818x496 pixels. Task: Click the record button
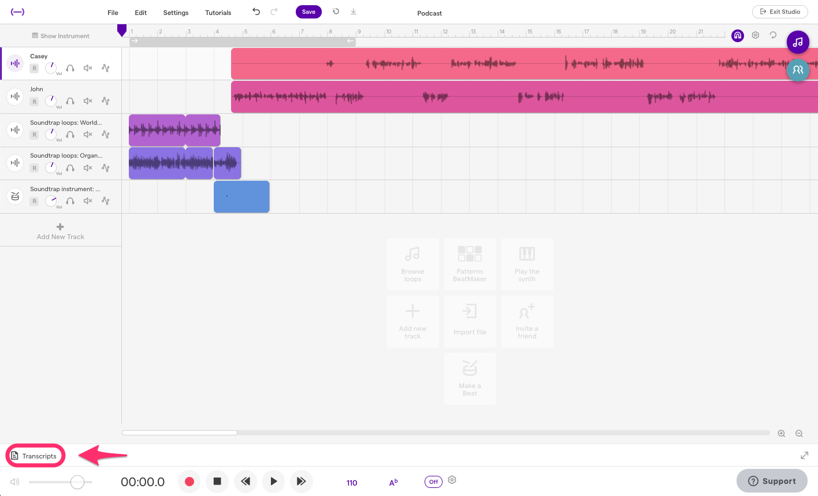coord(189,481)
